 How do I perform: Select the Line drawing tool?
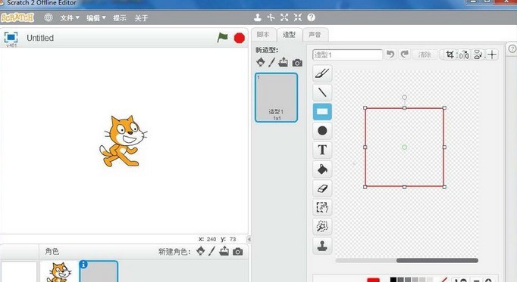pos(322,92)
